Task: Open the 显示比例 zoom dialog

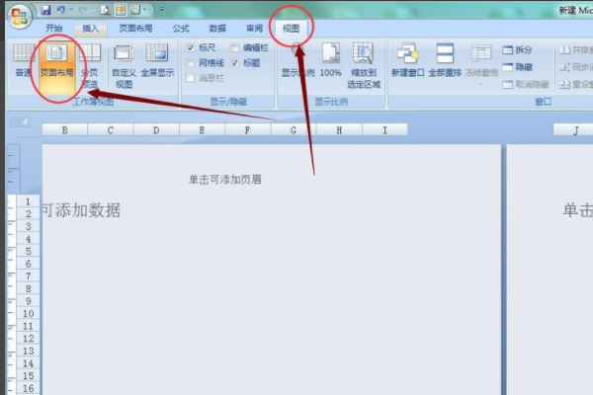Action: point(297,60)
